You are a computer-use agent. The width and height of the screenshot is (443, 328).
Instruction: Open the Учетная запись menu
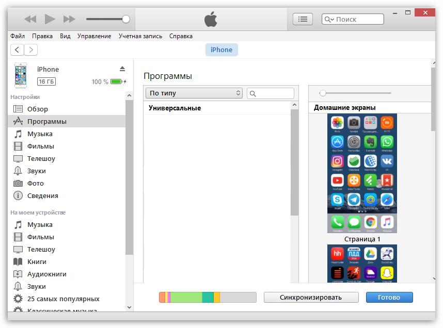click(140, 36)
